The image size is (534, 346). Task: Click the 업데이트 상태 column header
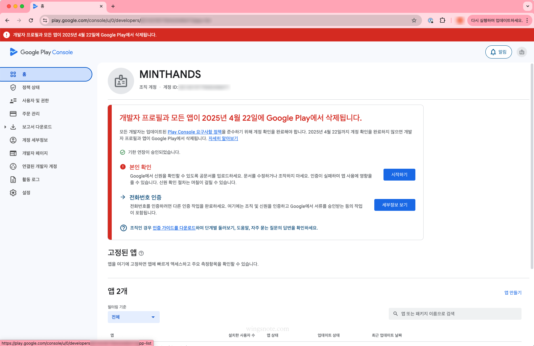tap(329, 335)
